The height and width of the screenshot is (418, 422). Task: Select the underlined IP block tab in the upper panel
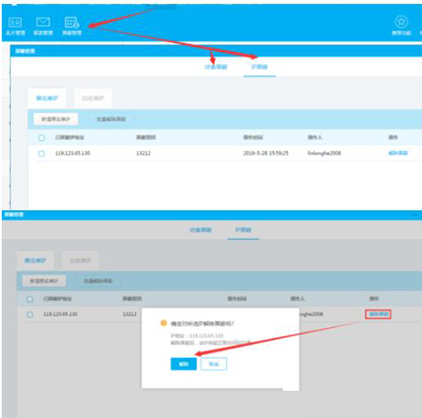[x=259, y=67]
